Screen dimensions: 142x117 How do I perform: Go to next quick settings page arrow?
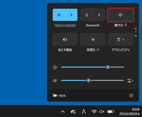point(136,36)
